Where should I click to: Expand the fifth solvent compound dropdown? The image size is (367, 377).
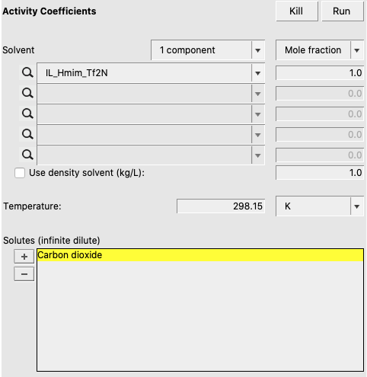(x=258, y=155)
